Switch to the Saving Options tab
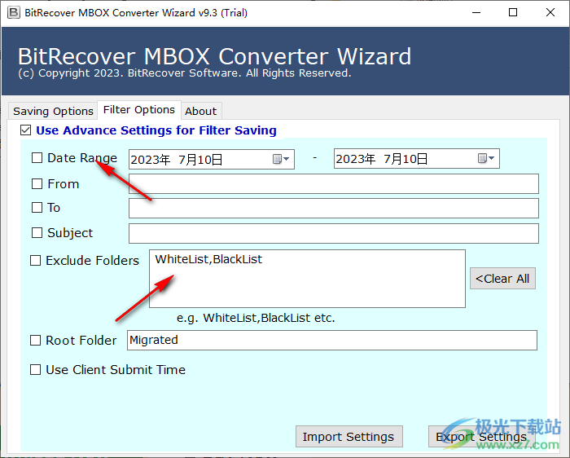The height and width of the screenshot is (458, 570). pyautogui.click(x=53, y=111)
